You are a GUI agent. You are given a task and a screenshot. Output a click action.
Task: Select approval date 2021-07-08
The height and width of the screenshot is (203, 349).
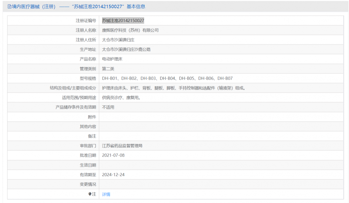[x=113, y=155]
